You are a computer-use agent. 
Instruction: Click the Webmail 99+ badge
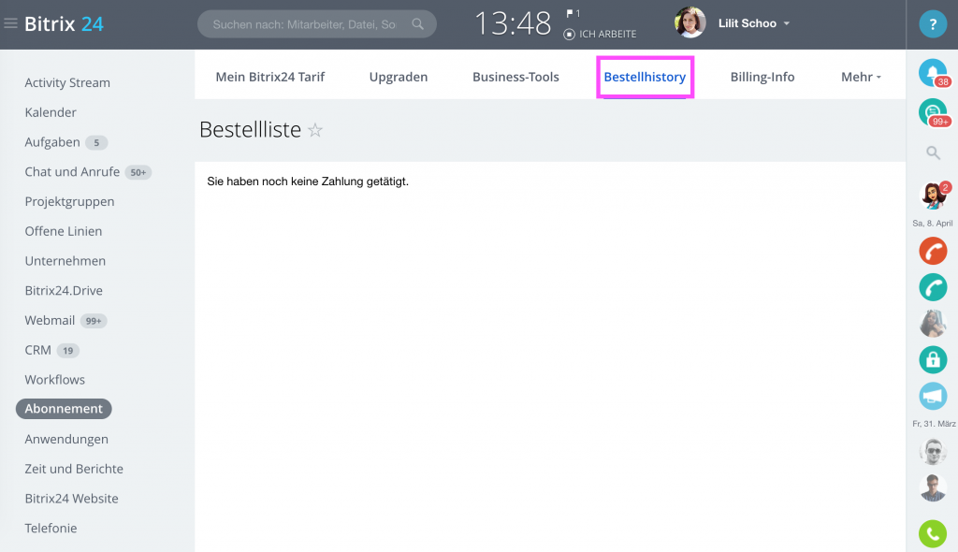[x=94, y=321]
